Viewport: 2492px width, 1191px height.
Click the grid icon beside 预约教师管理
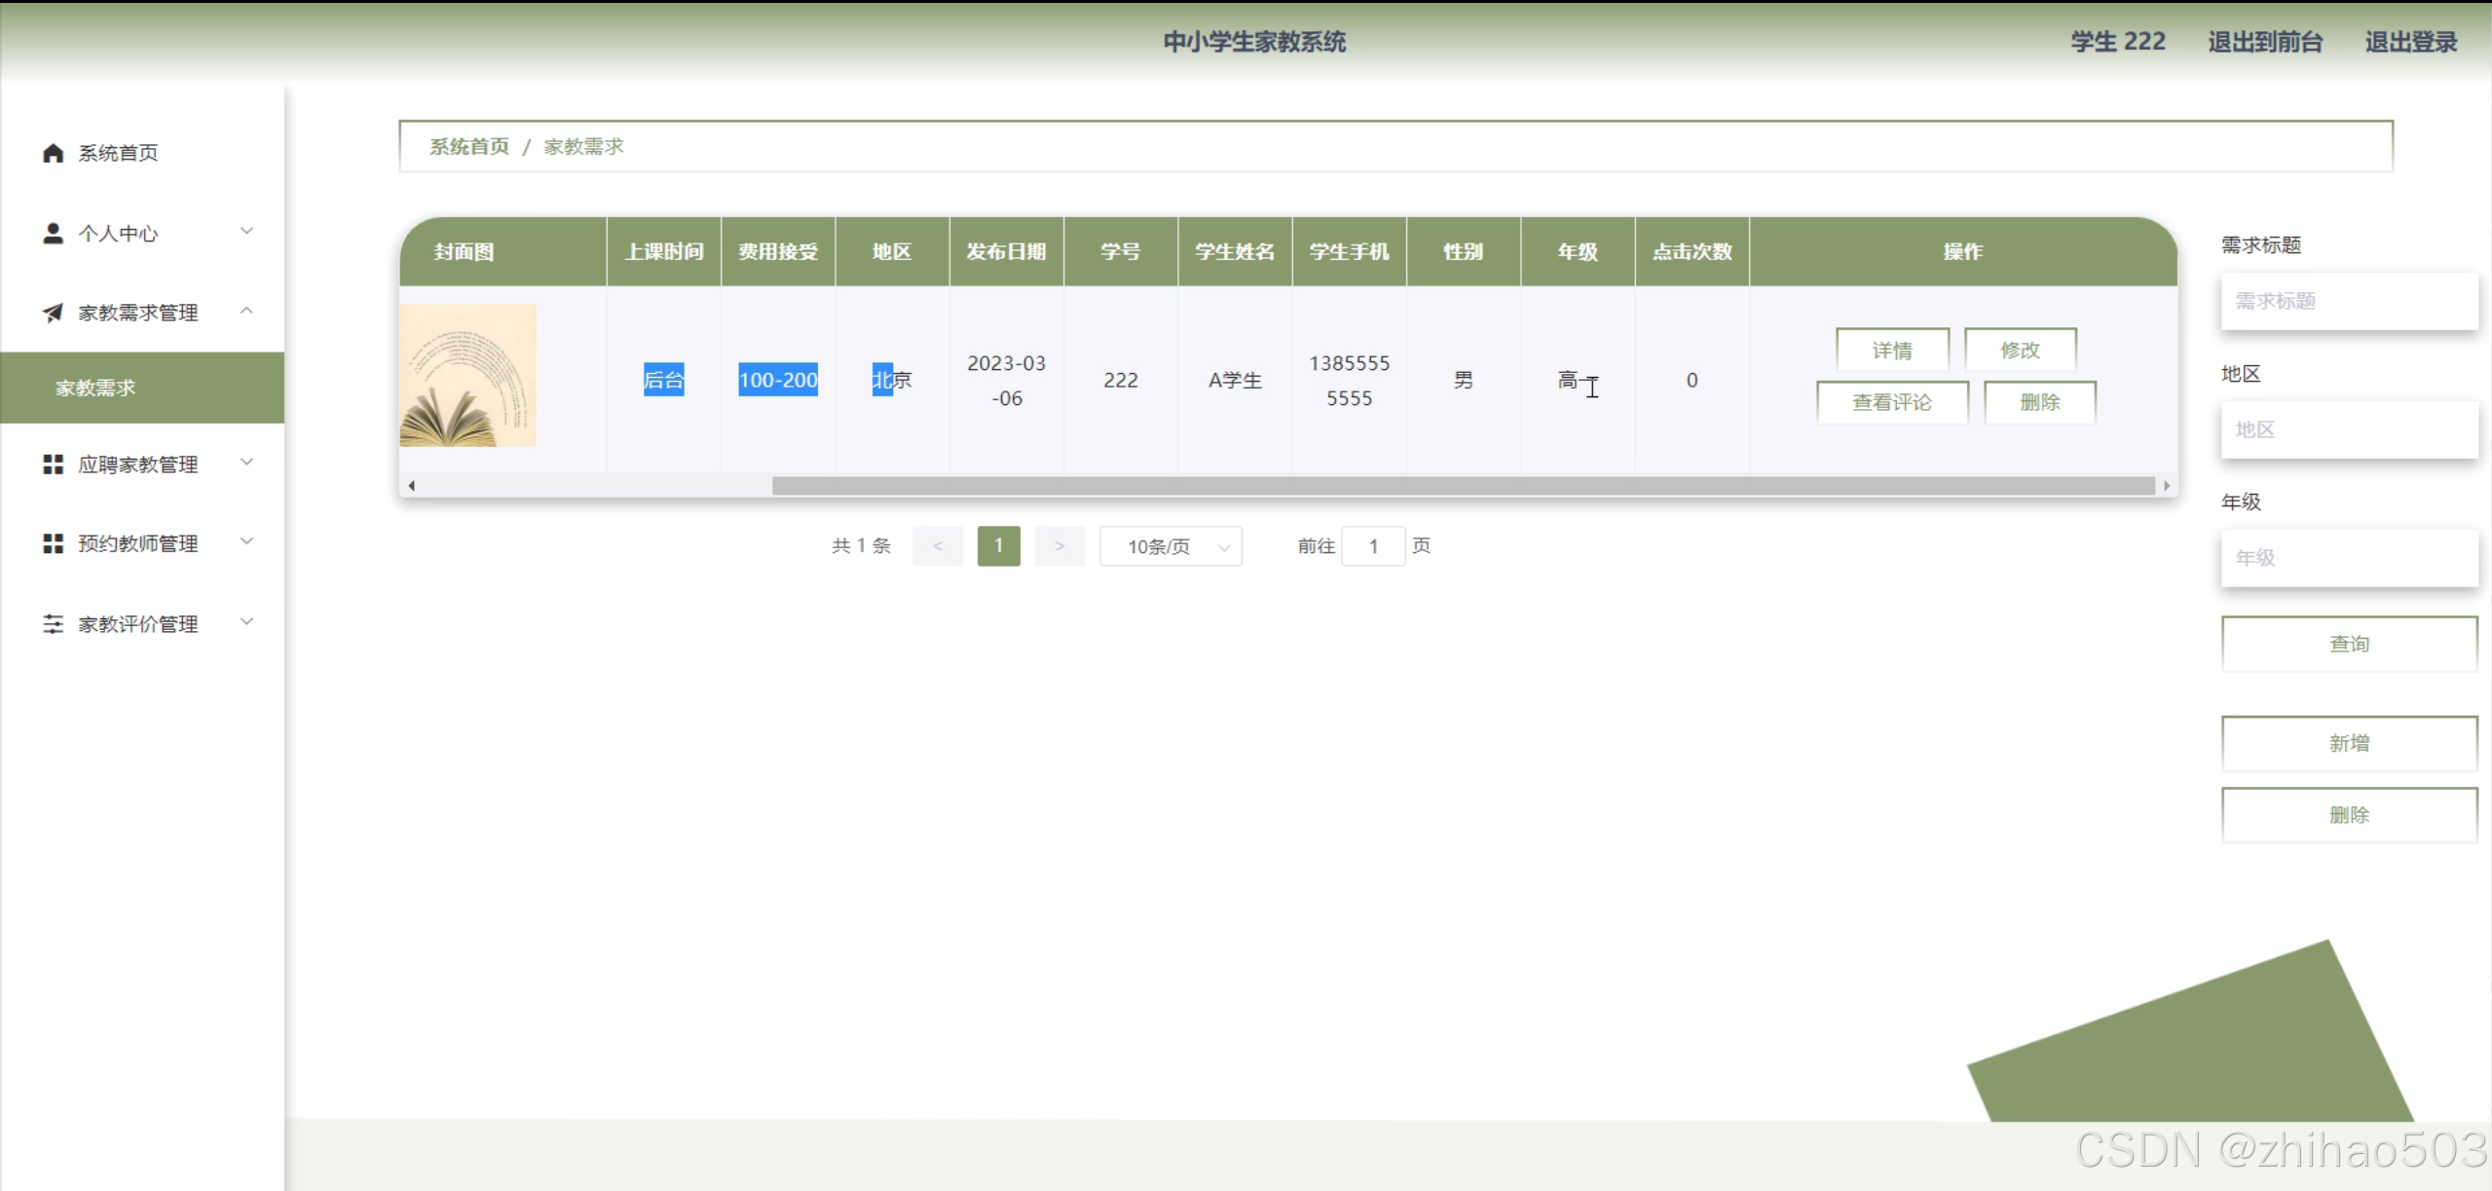point(53,543)
